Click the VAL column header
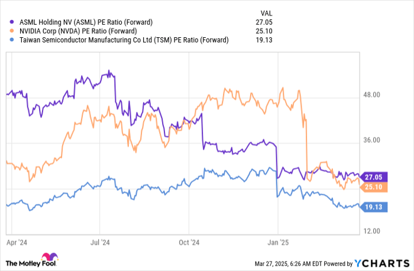Viewport: 414px width, 271px height. pyautogui.click(x=266, y=12)
